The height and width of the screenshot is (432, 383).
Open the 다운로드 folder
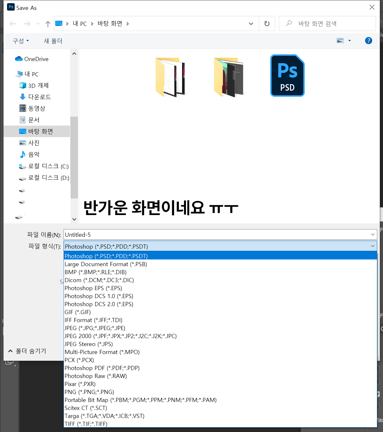(35, 97)
